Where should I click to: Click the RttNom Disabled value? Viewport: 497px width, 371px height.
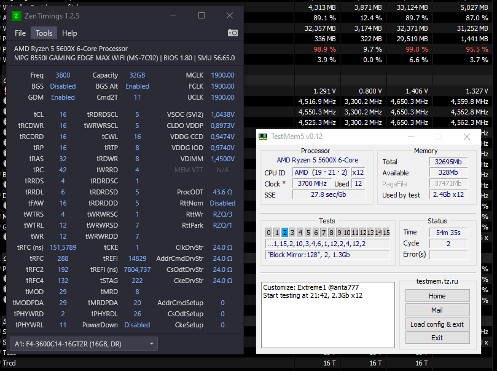[222, 203]
